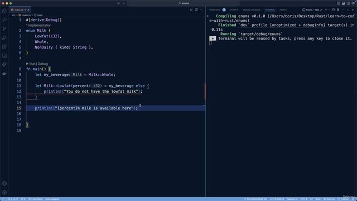Click the line and column indicator in status bar
This screenshot has height=201, width=357.
[277, 199]
